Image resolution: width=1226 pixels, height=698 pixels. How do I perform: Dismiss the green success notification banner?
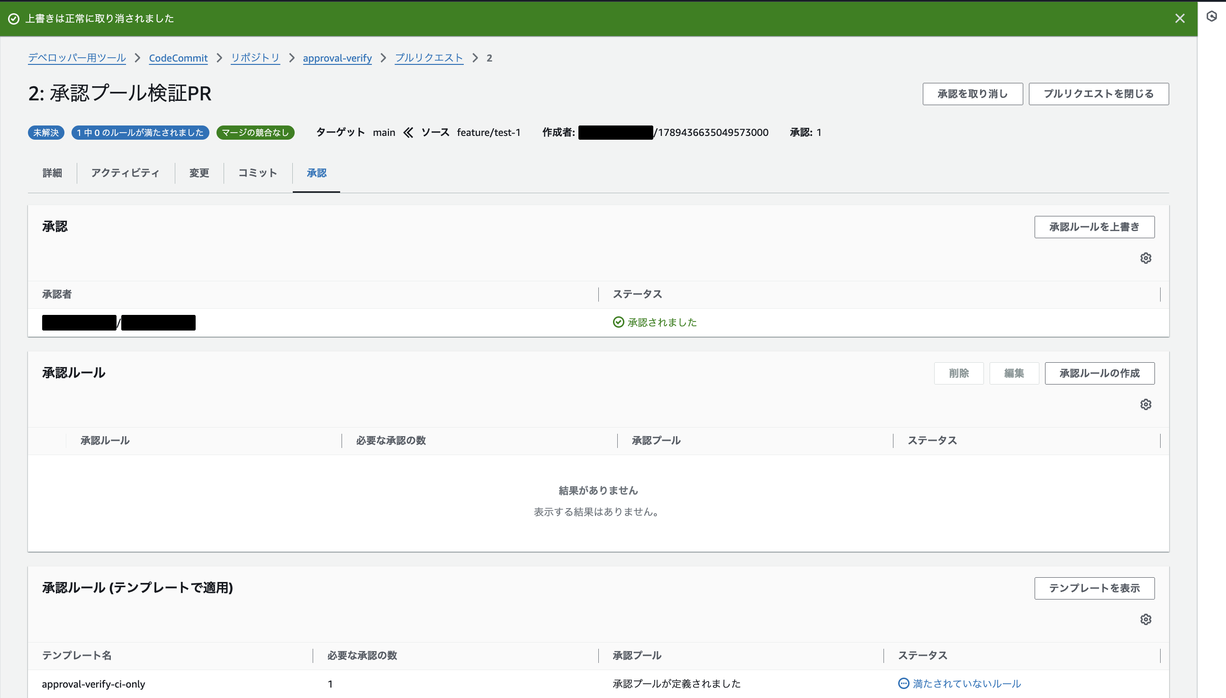pos(1180,18)
